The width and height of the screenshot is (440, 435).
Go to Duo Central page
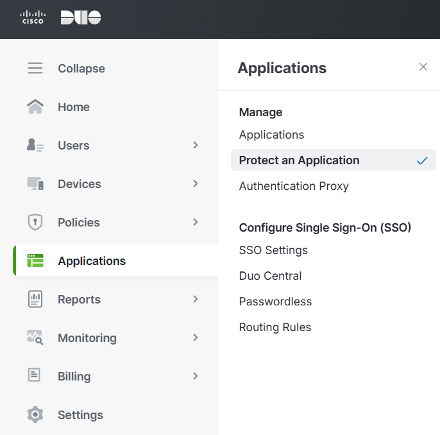click(270, 276)
